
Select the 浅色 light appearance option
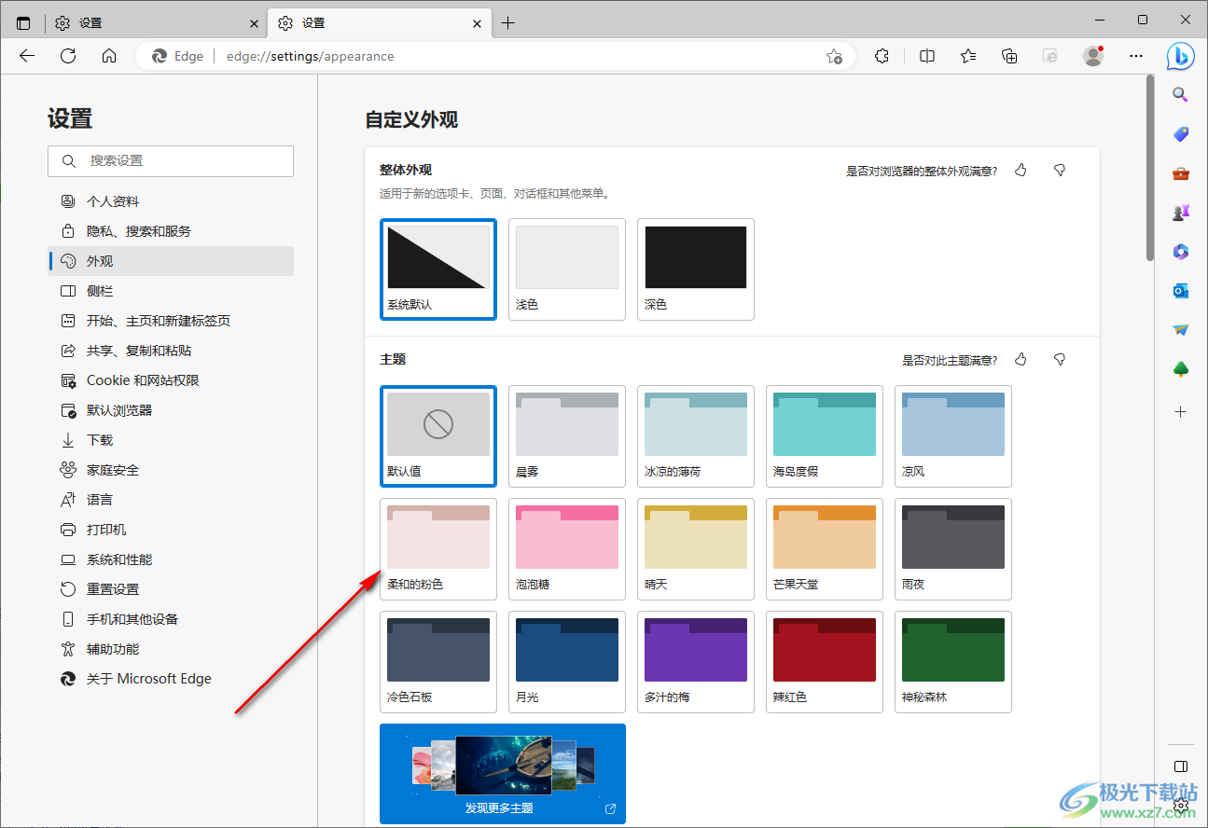click(567, 269)
